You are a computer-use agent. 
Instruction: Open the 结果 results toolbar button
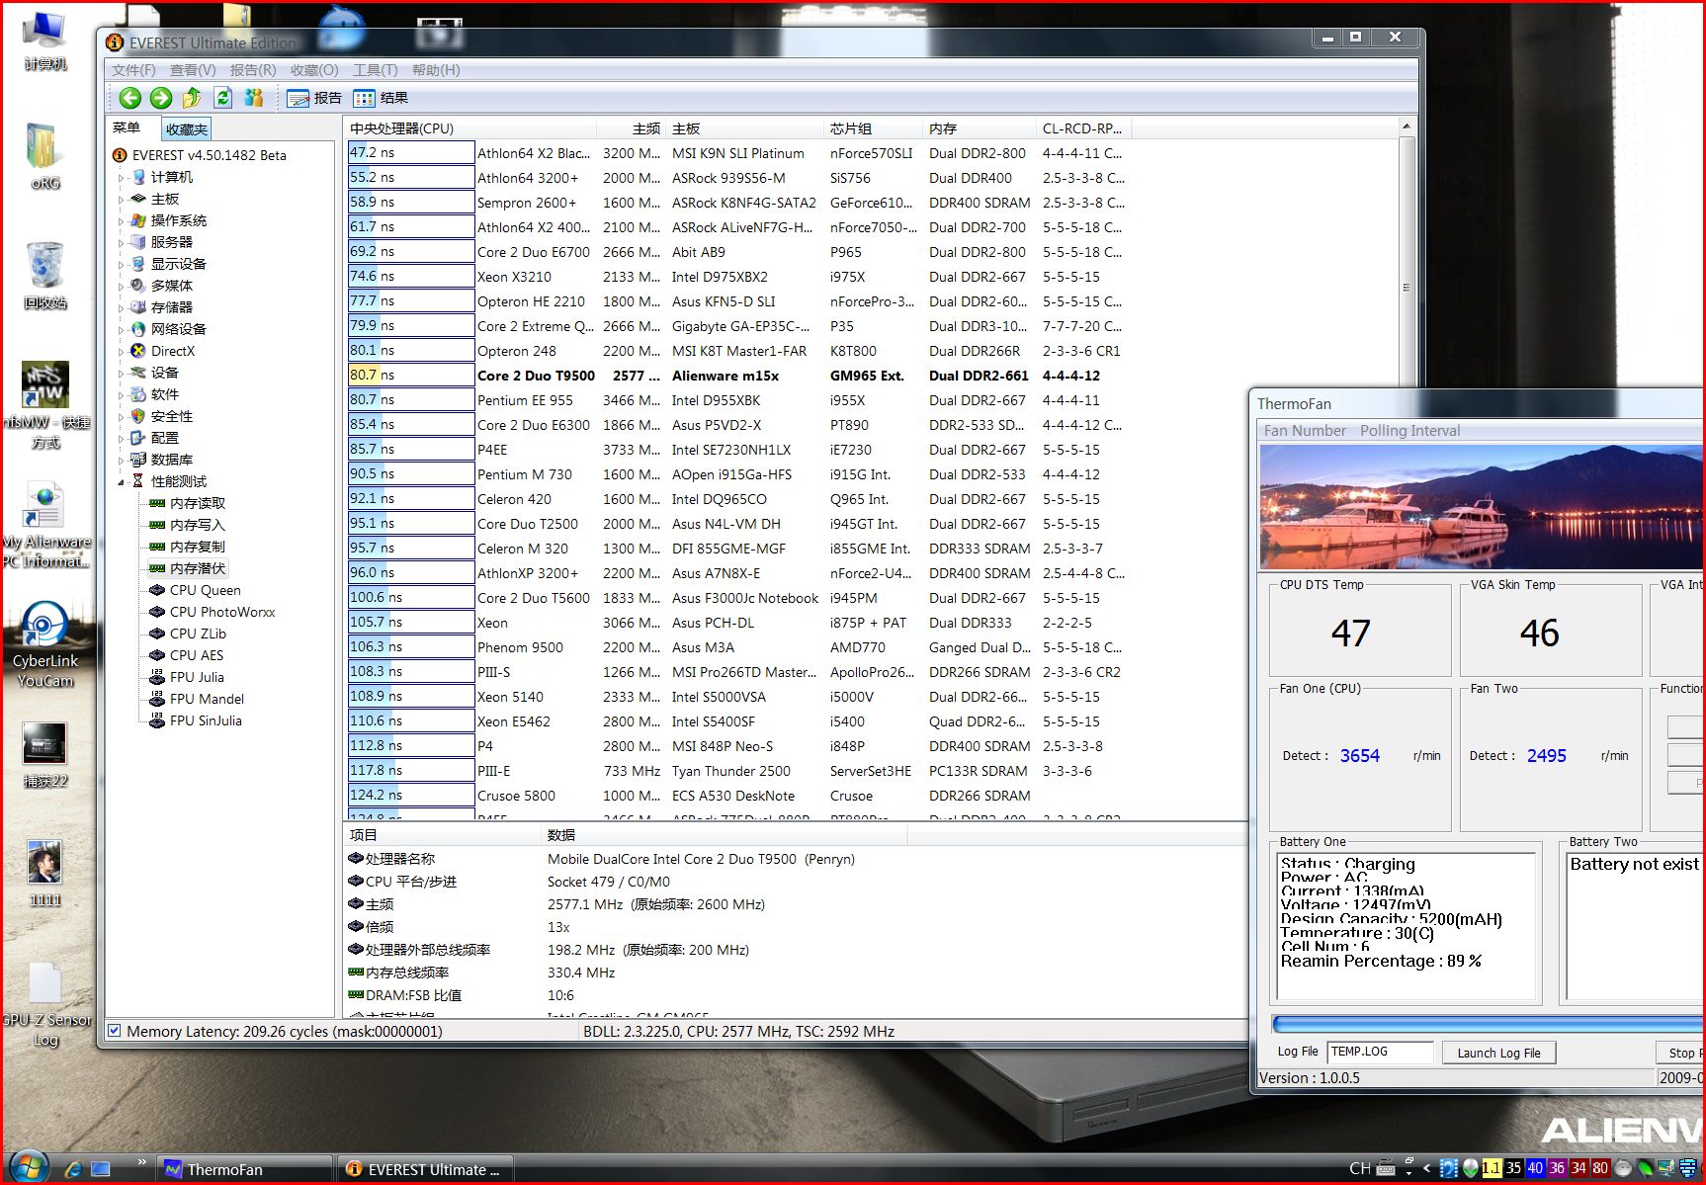click(x=382, y=98)
